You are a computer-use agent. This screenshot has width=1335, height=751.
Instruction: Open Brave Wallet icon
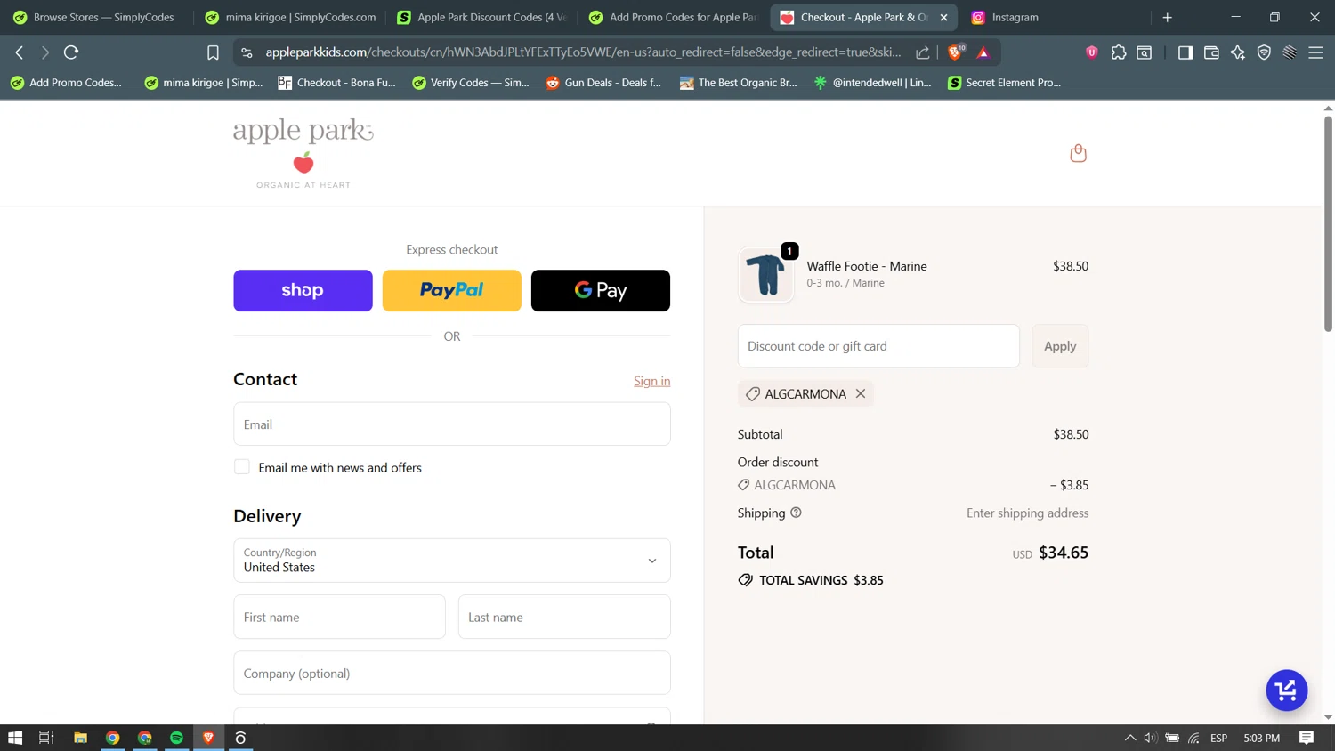1211,52
